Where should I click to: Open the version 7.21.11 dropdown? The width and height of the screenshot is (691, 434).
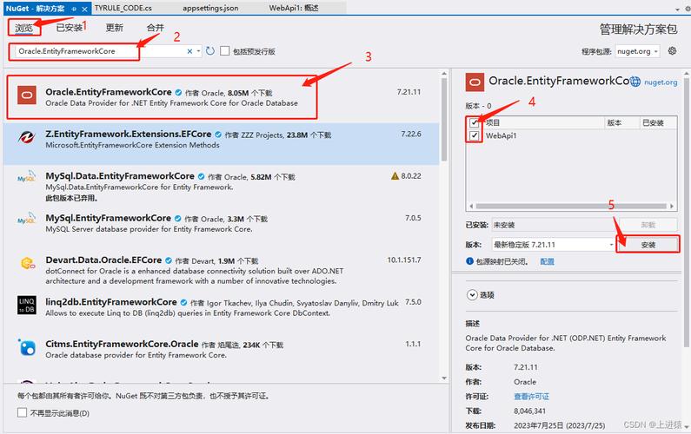click(553, 244)
